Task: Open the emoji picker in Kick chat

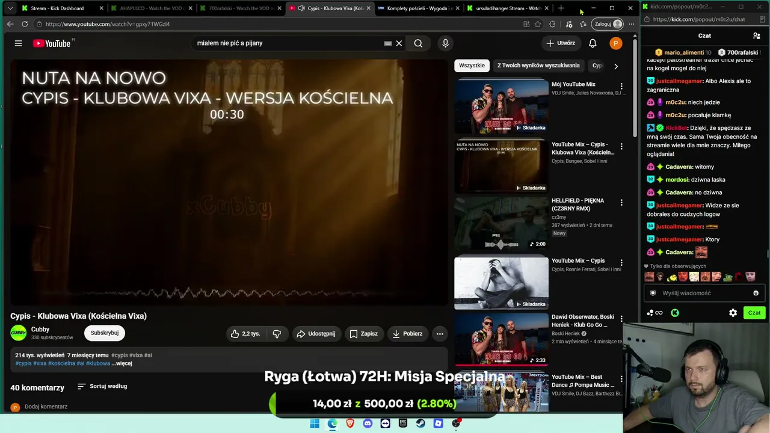Action: (x=756, y=293)
